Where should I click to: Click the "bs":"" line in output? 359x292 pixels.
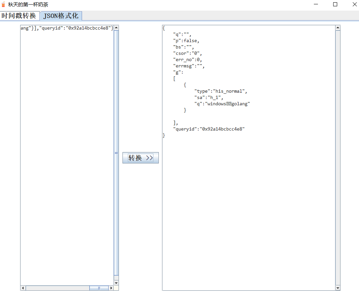pyautogui.click(x=183, y=47)
